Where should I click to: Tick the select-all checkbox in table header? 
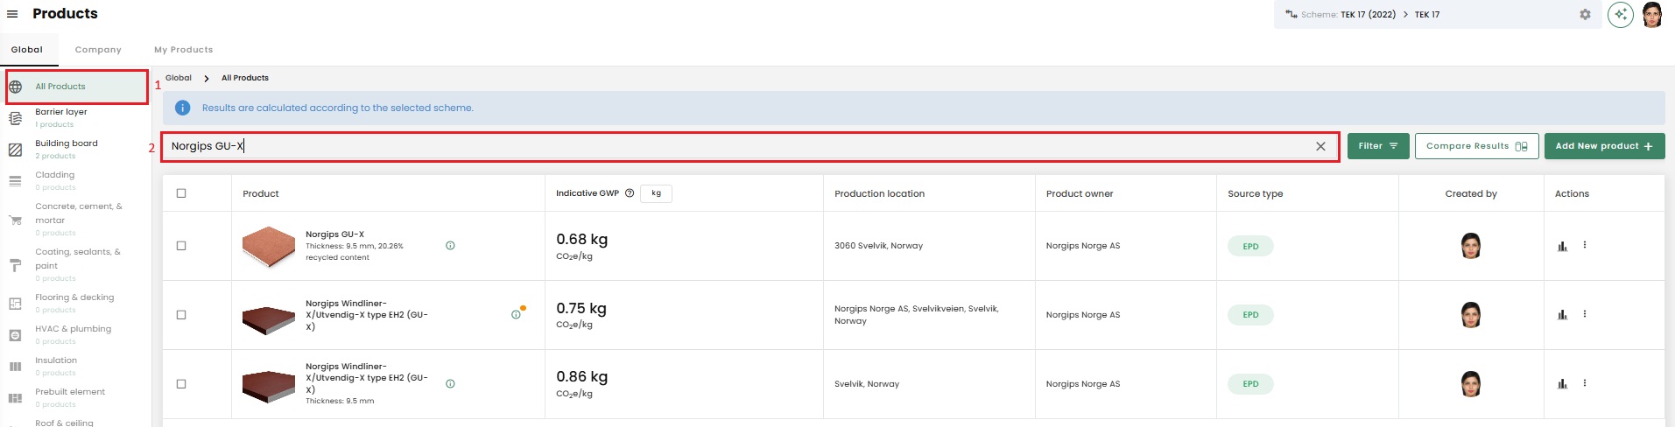[181, 193]
